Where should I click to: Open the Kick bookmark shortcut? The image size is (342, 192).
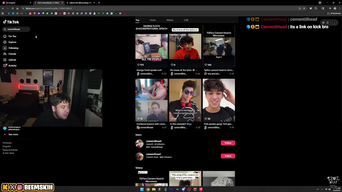[47, 13]
